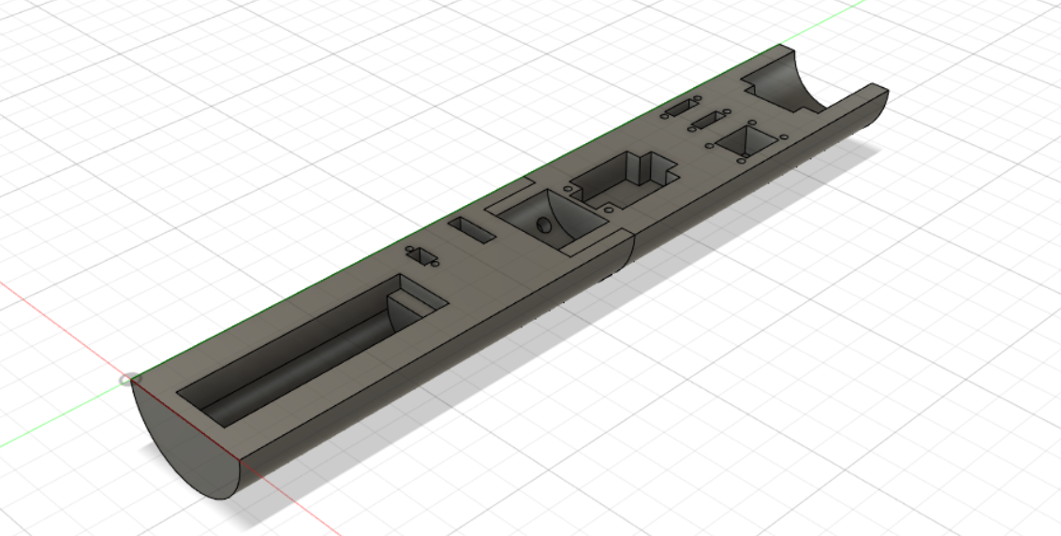Viewport: 1061px width, 536px height.
Task: Select the circular hole inside the curved pocket
Action: click(x=543, y=225)
